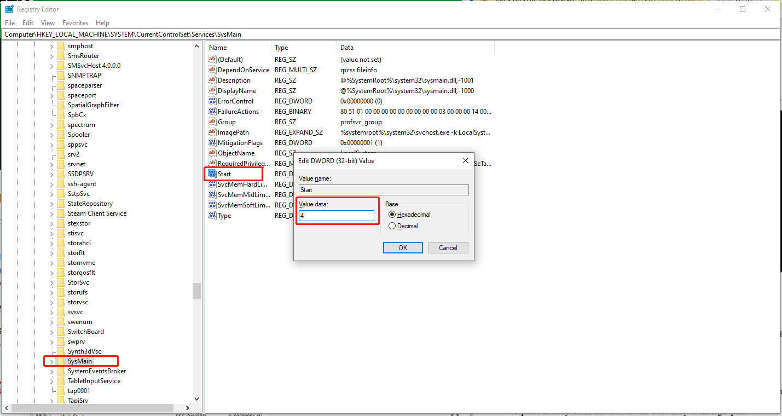Expand the sppsvc key
Viewport: 782px width, 416px height.
coord(51,145)
